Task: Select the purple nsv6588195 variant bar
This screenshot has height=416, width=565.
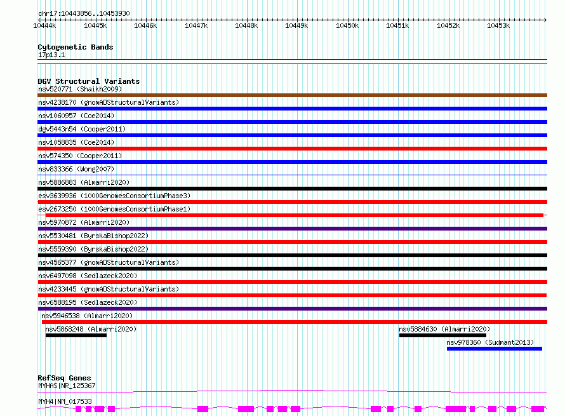Action: 292,309
